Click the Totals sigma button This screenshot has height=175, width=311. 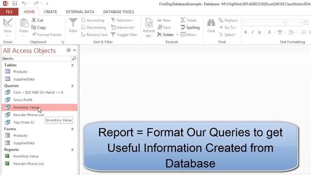(x=189, y=20)
